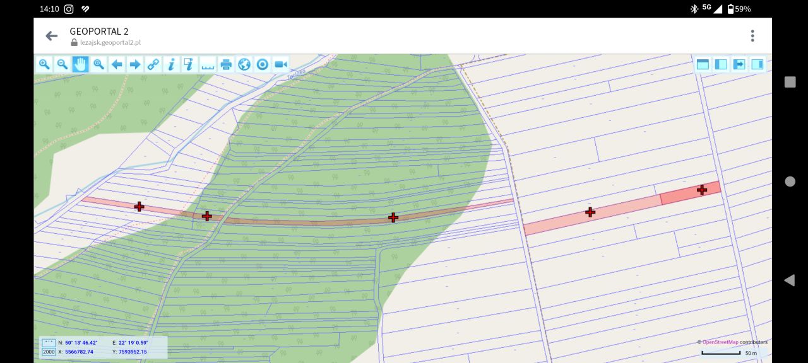This screenshot has height=363, width=808.
Task: Open the three-dot overflow menu
Action: (x=752, y=36)
